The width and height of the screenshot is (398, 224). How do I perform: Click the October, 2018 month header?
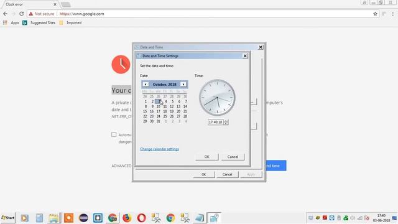[164, 85]
